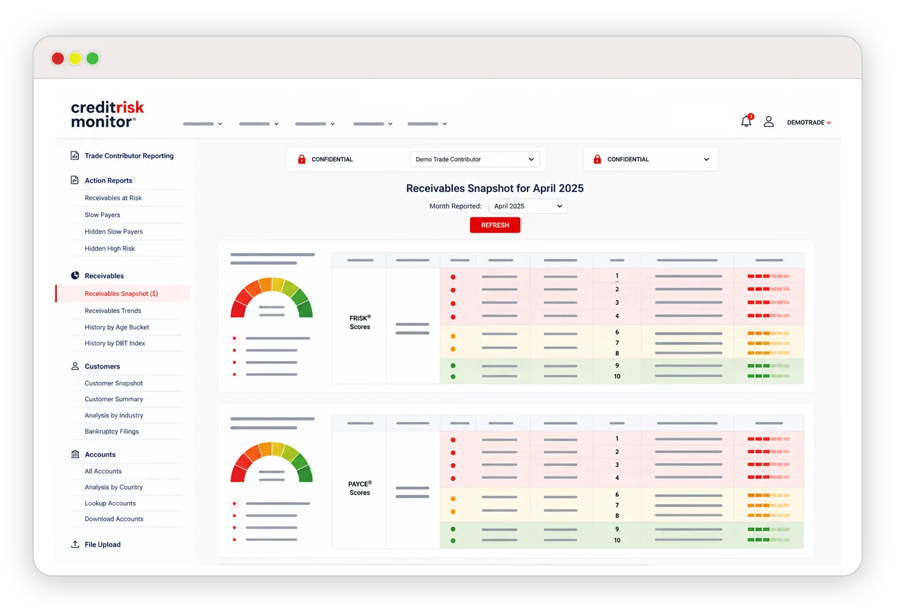
Task: Click FRISK score row 6
Action: pos(622,332)
